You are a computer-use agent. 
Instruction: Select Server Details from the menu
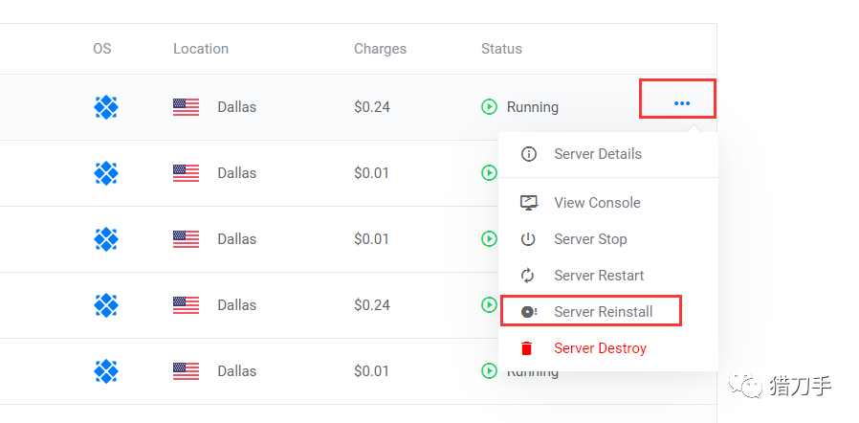(598, 154)
